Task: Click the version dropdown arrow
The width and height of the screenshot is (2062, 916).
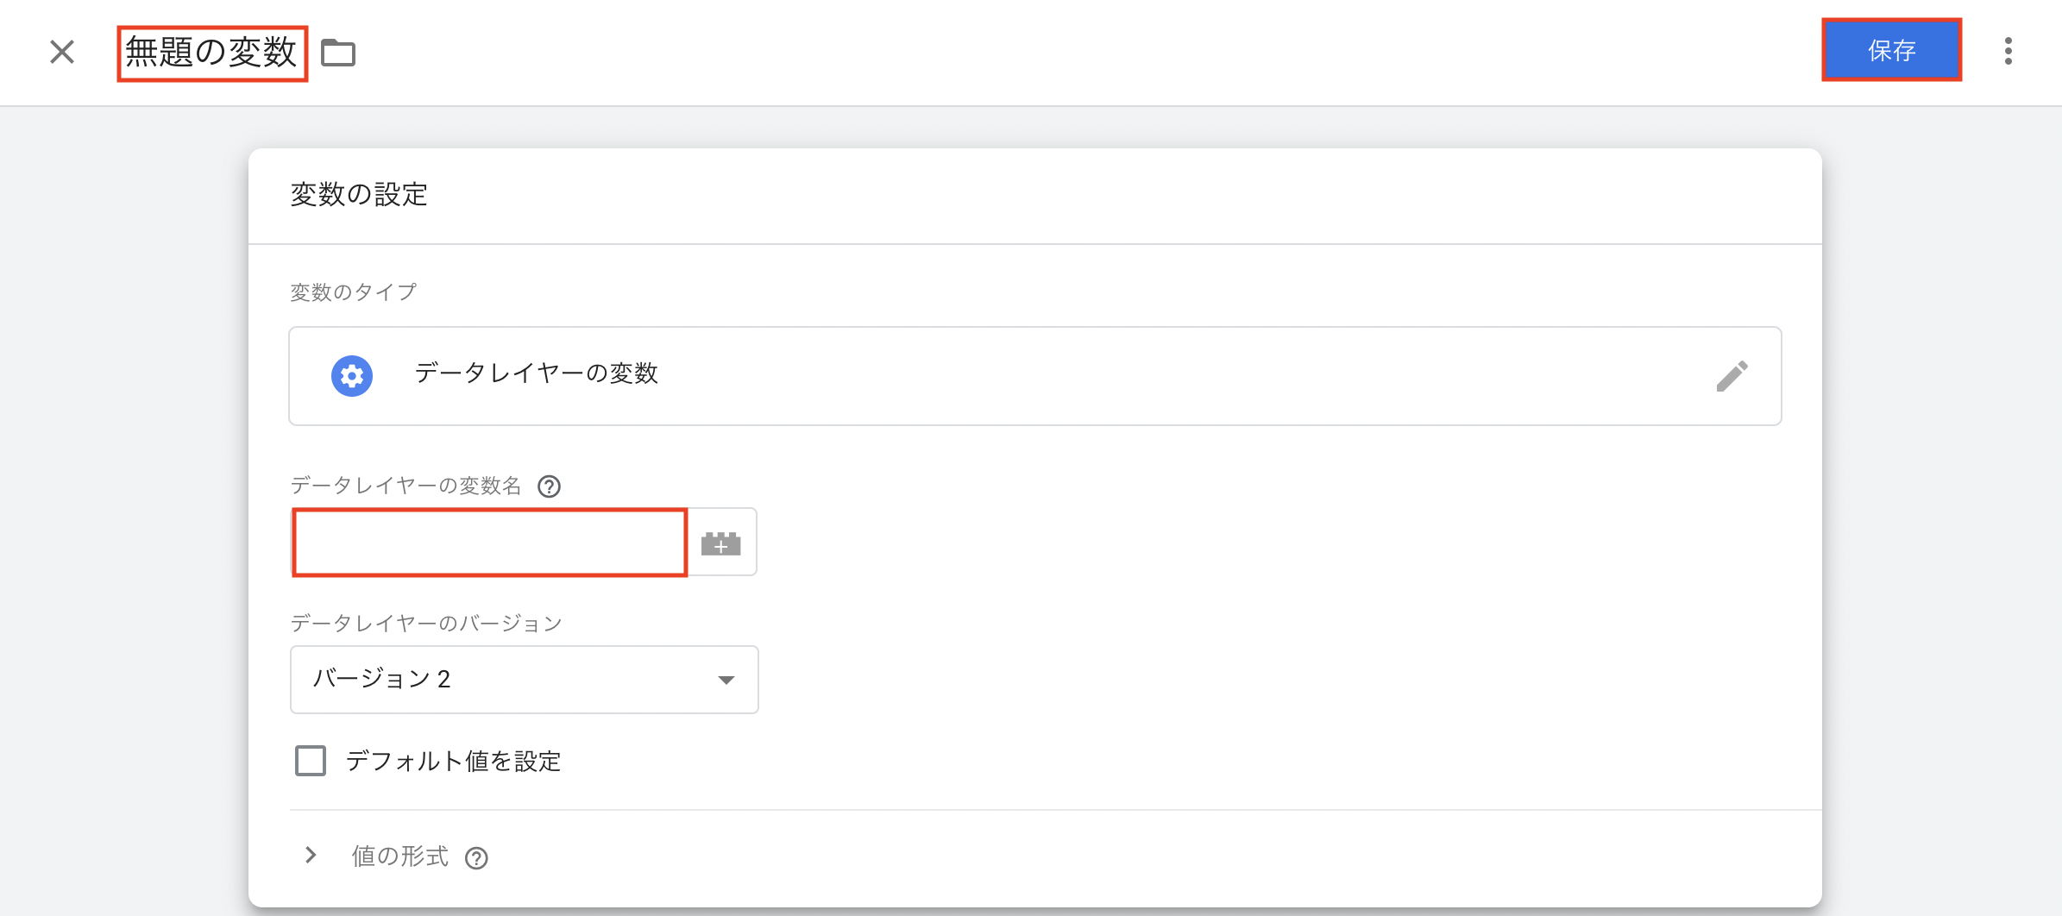Action: (x=727, y=681)
